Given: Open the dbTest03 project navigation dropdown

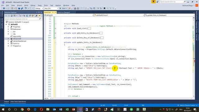Looking at the screenshot, I should [69, 15].
